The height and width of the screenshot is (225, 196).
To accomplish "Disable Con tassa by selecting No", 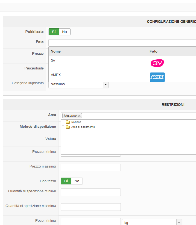I will click(x=77, y=181).
